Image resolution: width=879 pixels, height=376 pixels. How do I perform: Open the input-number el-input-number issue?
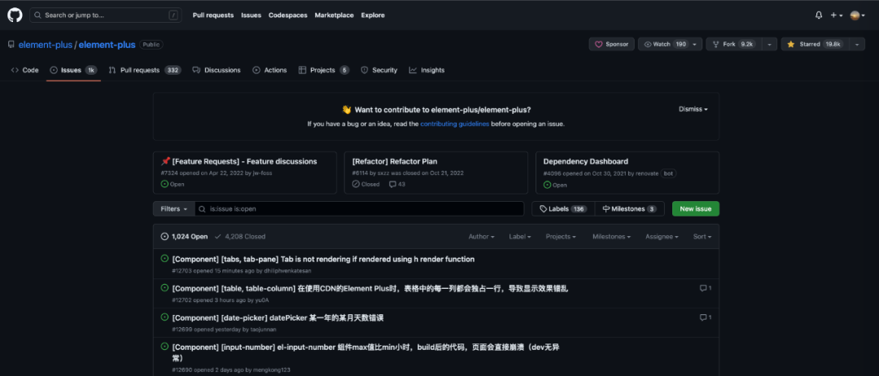pos(365,352)
